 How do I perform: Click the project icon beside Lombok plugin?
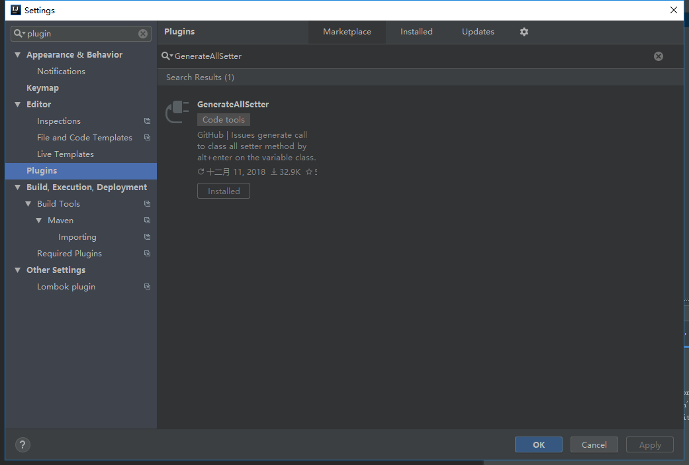(147, 287)
